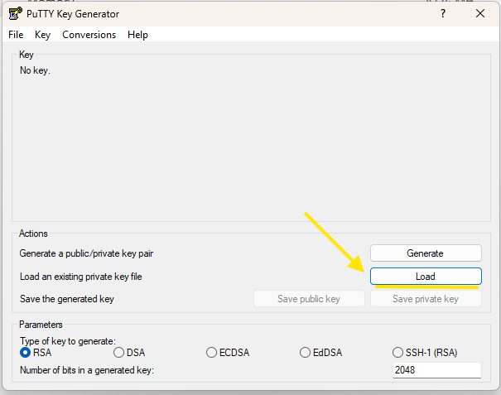This screenshot has height=395, width=501.
Task: Close the PuTTY Key Generator window
Action: click(x=480, y=14)
